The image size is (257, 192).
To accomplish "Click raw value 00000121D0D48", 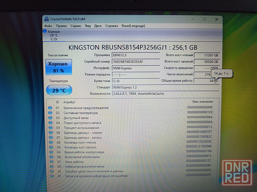I will pos(199,146).
